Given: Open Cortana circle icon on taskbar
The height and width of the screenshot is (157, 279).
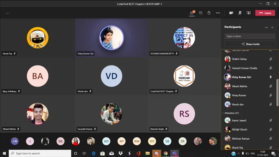Looking at the screenshot, I should pyautogui.click(x=75, y=153).
